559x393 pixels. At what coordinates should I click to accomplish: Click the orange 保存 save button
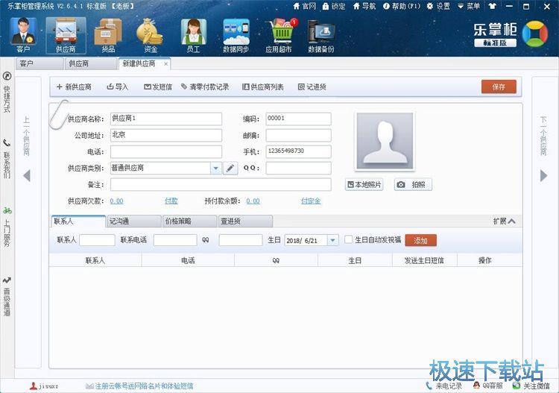pos(499,87)
